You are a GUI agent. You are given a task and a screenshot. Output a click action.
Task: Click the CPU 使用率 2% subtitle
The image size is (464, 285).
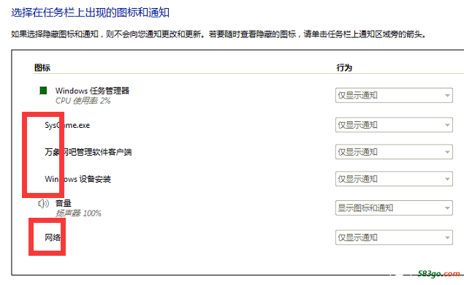(x=83, y=101)
